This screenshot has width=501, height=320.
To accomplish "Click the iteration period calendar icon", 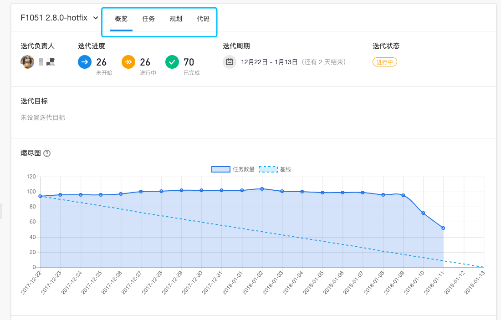I will [x=230, y=62].
